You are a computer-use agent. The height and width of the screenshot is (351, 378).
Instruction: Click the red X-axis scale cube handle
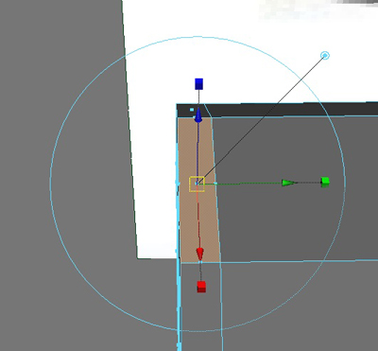click(201, 287)
